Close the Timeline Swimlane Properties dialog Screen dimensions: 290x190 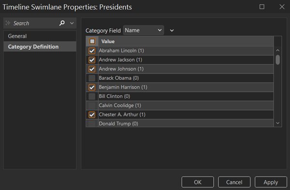click(282, 7)
